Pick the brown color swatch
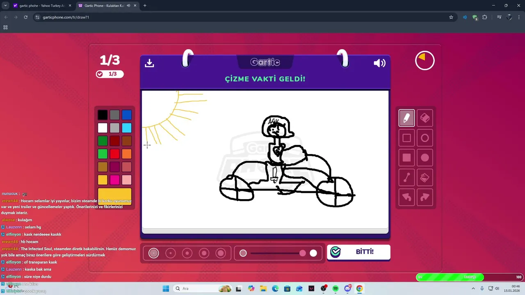The image size is (525, 295). [x=127, y=141]
